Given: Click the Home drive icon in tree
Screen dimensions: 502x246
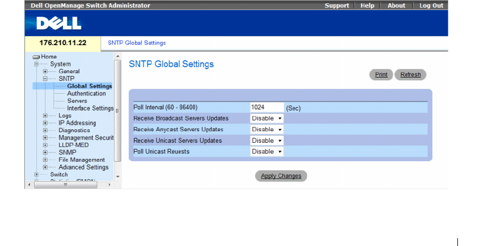Looking at the screenshot, I should 36,57.
